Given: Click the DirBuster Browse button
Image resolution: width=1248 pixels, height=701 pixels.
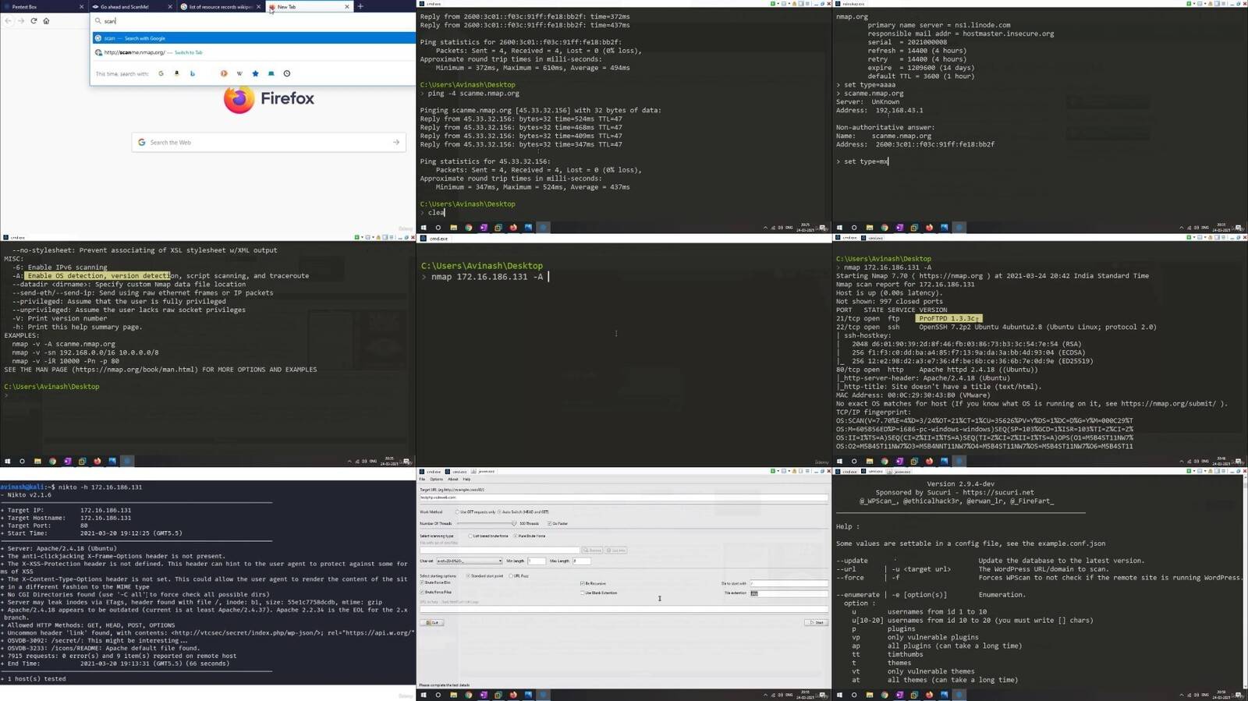Looking at the screenshot, I should pyautogui.click(x=592, y=551).
